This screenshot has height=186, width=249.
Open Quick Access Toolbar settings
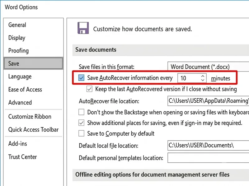[x=33, y=130]
